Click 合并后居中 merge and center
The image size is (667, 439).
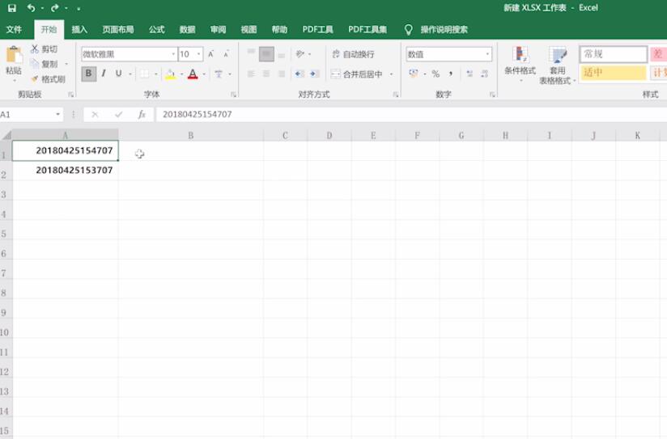357,74
